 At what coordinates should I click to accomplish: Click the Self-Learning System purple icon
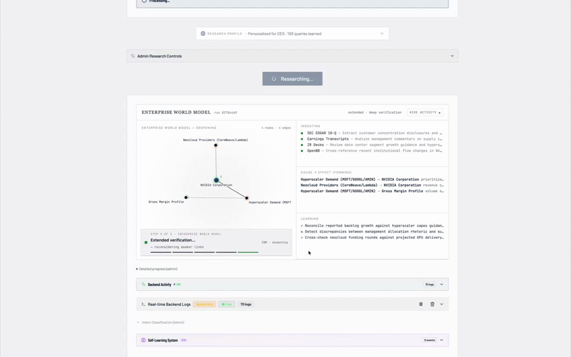coord(143,340)
